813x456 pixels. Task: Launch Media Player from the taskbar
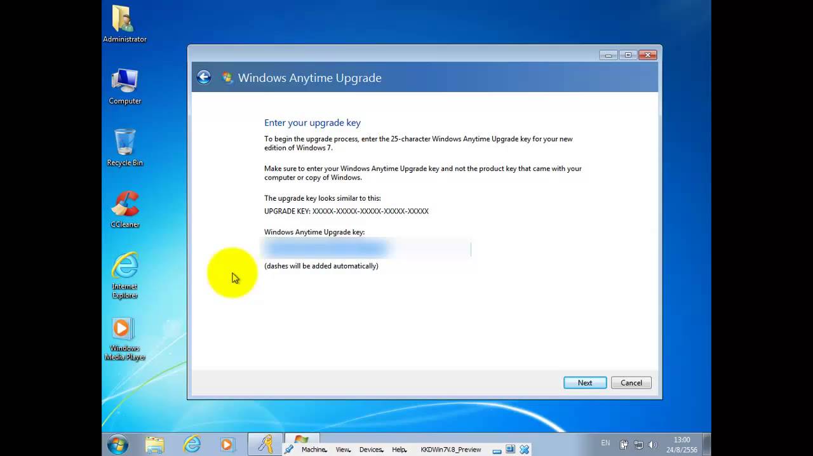coord(227,445)
